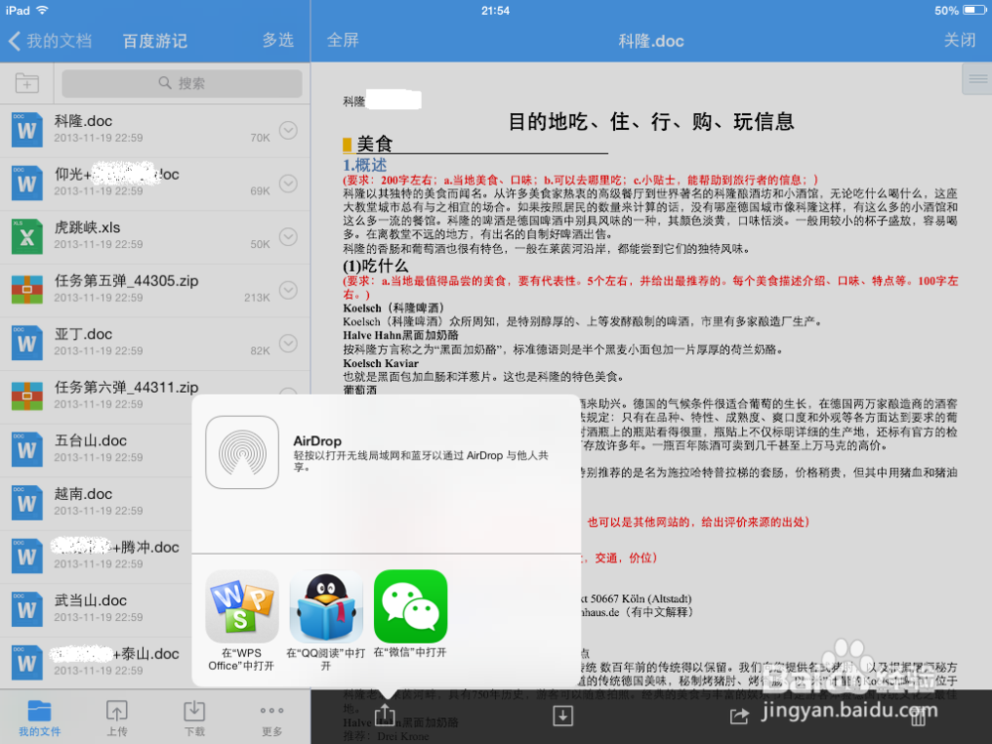Image resolution: width=992 pixels, height=744 pixels.
Task: Open 越南.doc Word file icon
Action: click(x=27, y=502)
